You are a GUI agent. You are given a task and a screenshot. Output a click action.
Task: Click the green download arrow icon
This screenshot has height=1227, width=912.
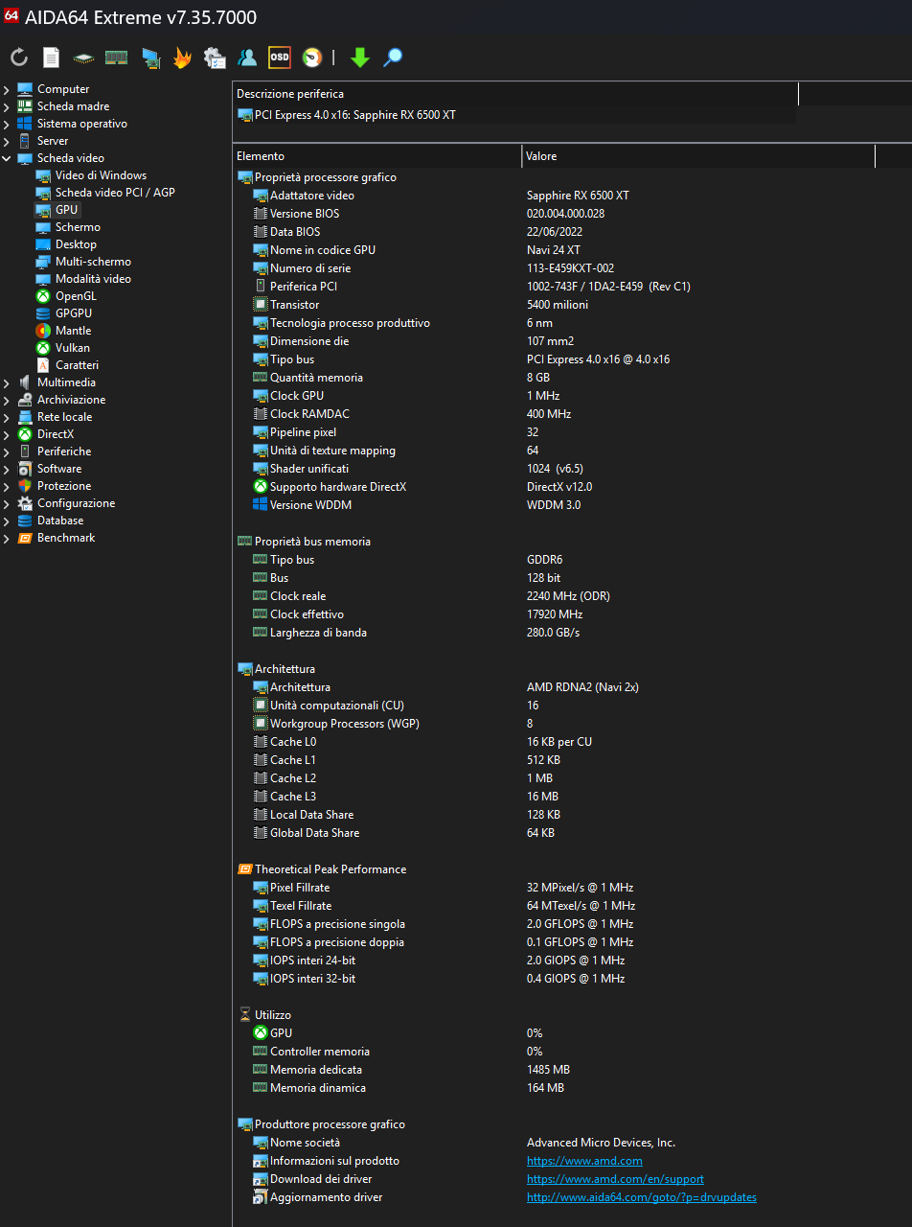coord(360,58)
